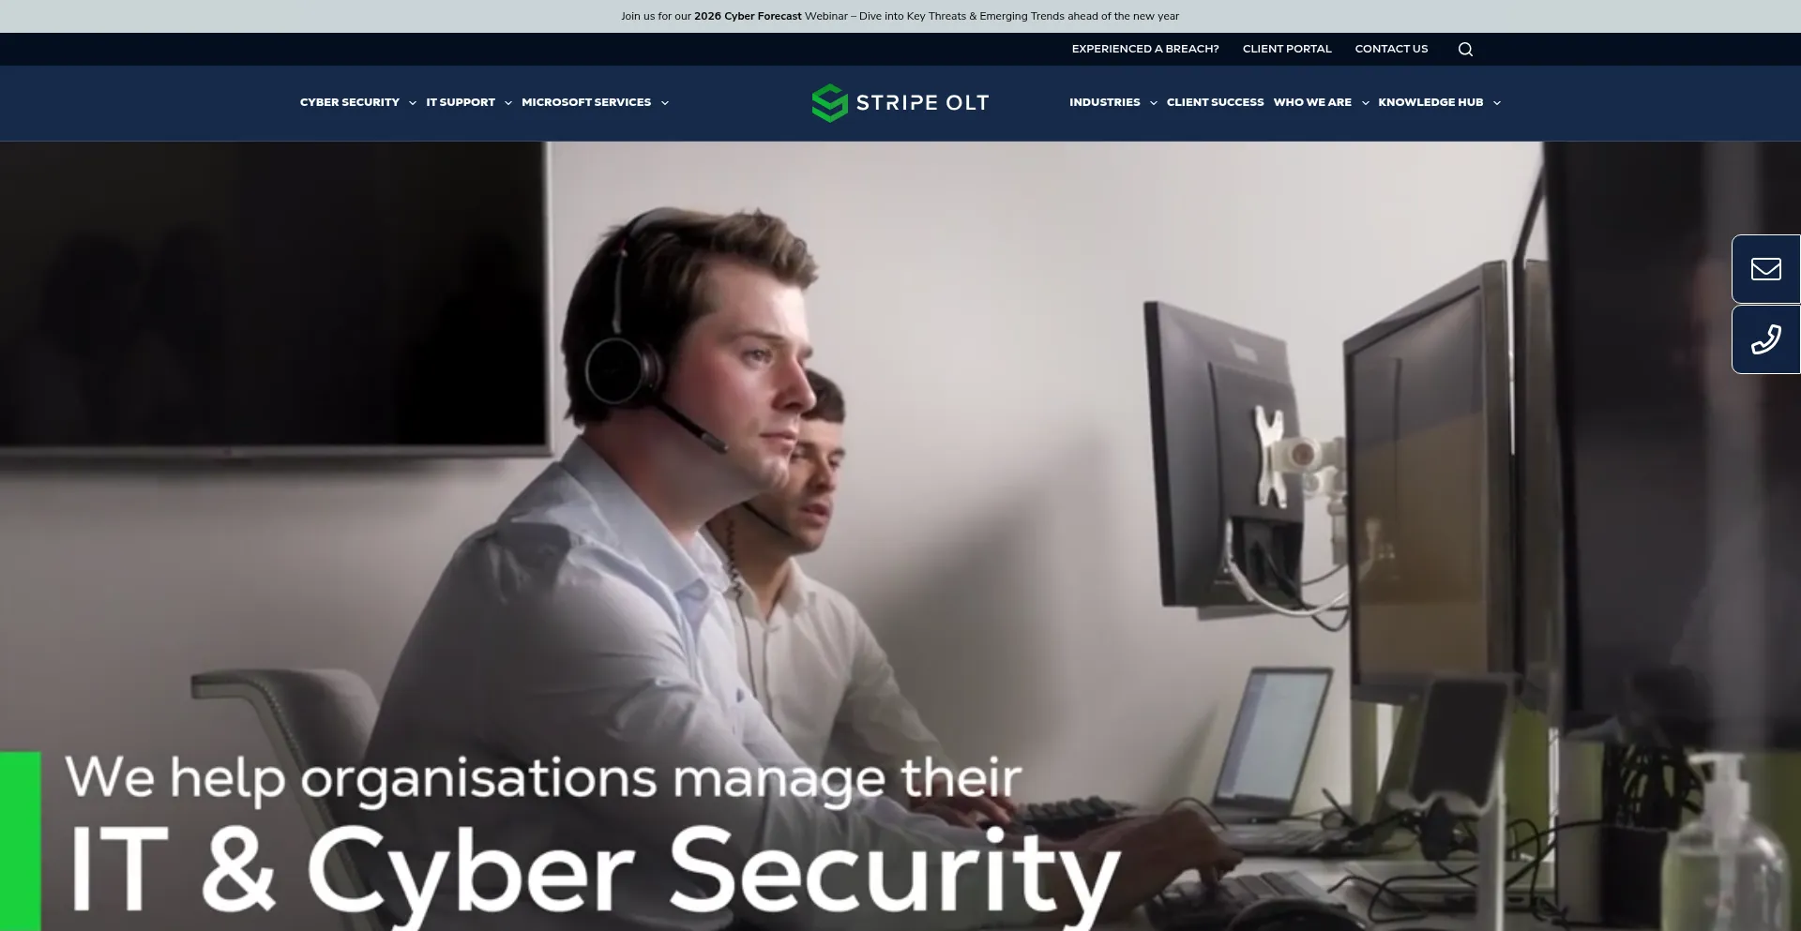Open the search magnifier icon

(1465, 50)
